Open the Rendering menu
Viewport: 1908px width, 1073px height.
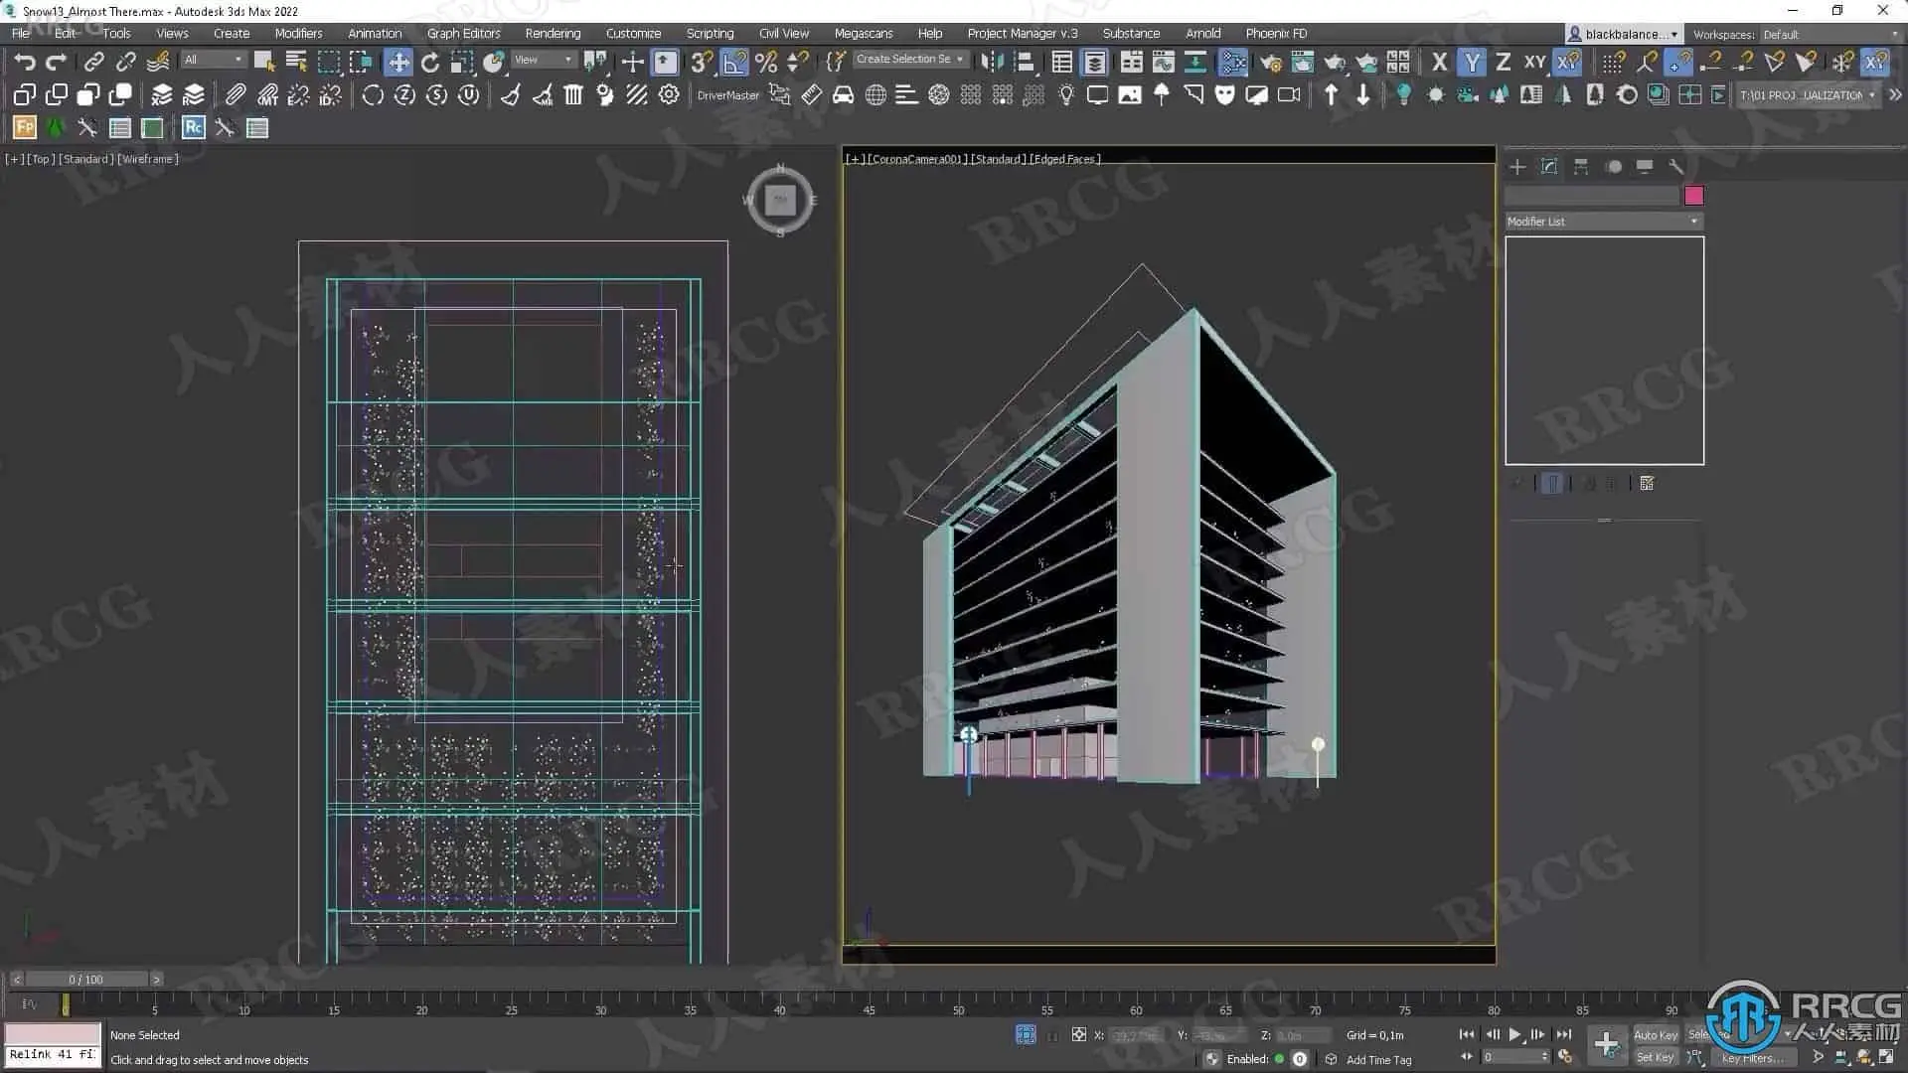point(553,33)
